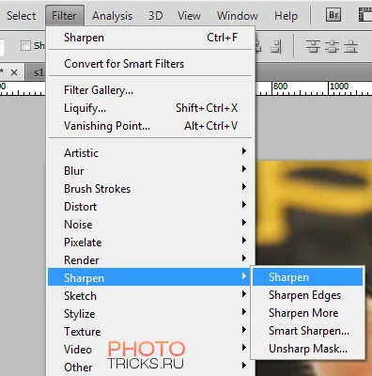Select the highlighted Sharpen category entry
This screenshot has height=376, width=372.
click(150, 278)
